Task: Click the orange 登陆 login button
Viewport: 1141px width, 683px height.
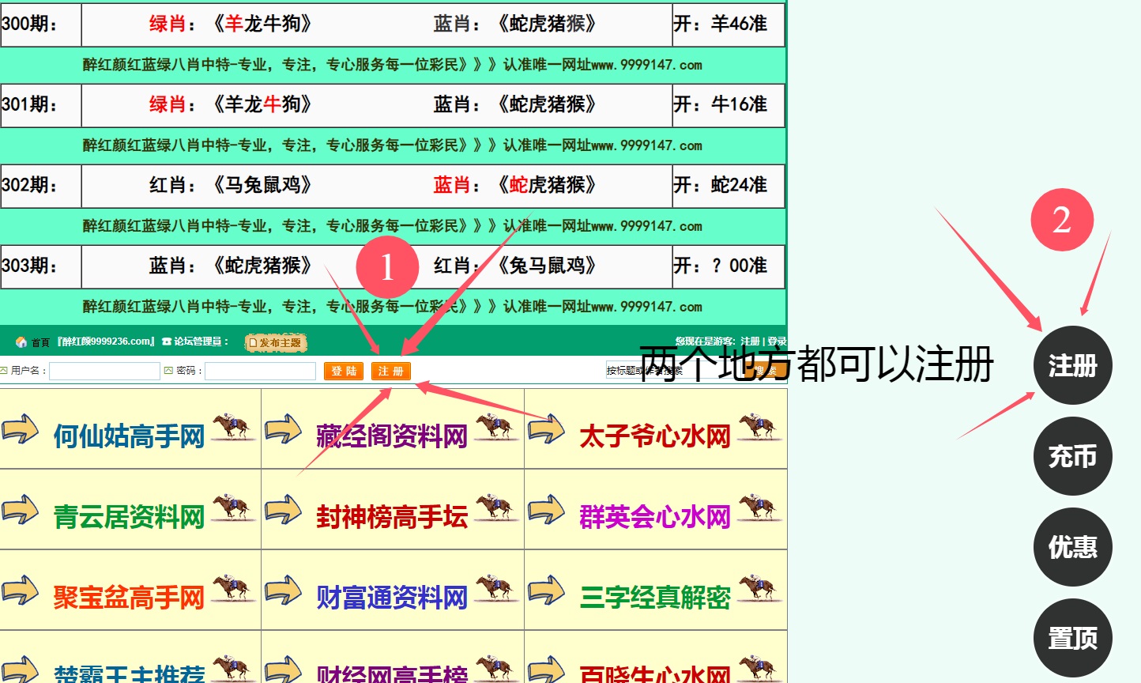Action: click(344, 371)
